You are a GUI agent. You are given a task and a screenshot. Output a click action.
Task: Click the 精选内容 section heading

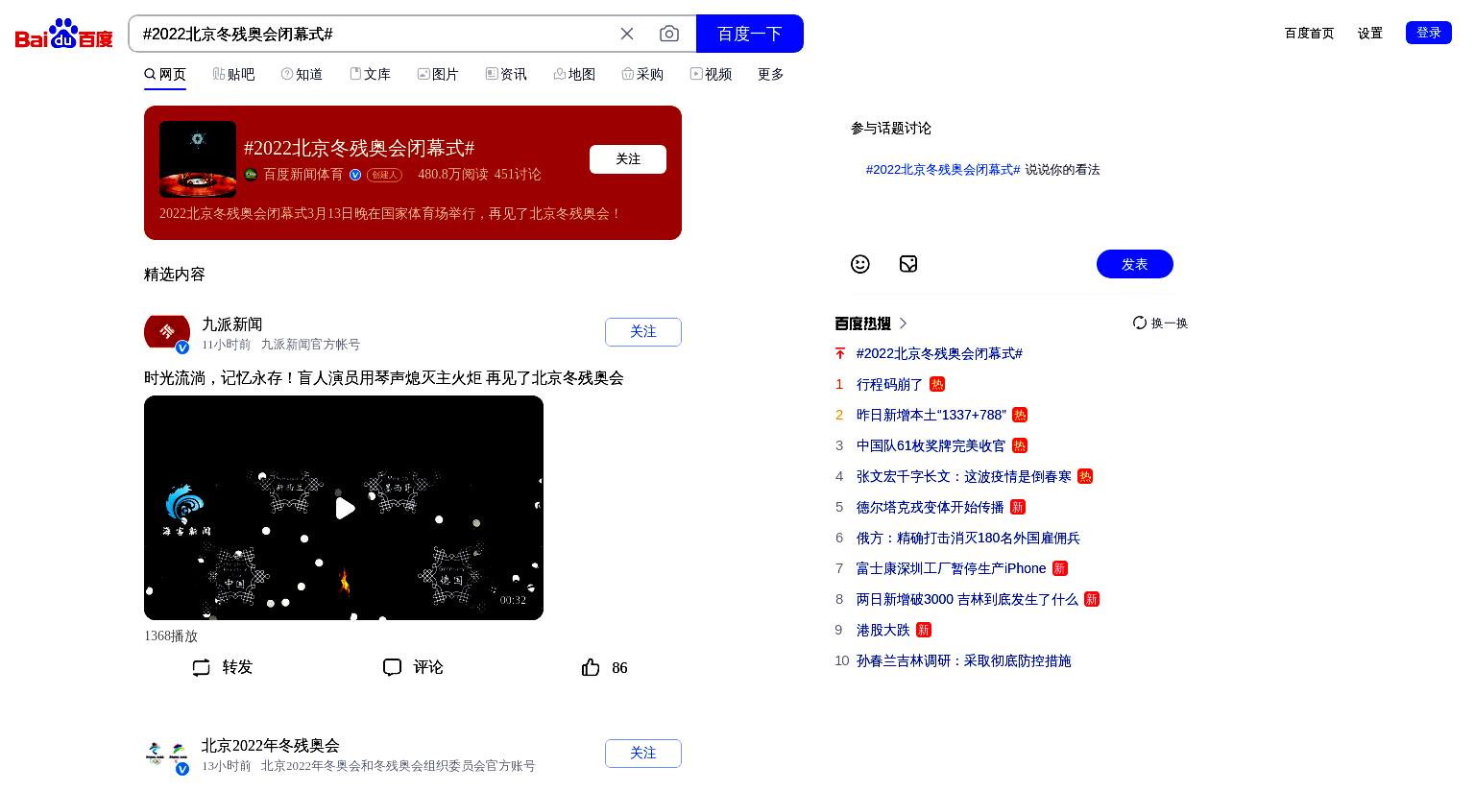[175, 275]
